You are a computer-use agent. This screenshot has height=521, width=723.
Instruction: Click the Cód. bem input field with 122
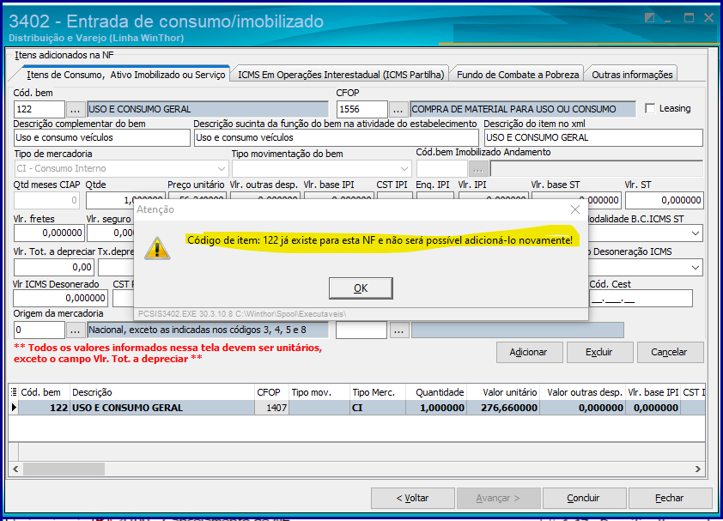tap(39, 109)
